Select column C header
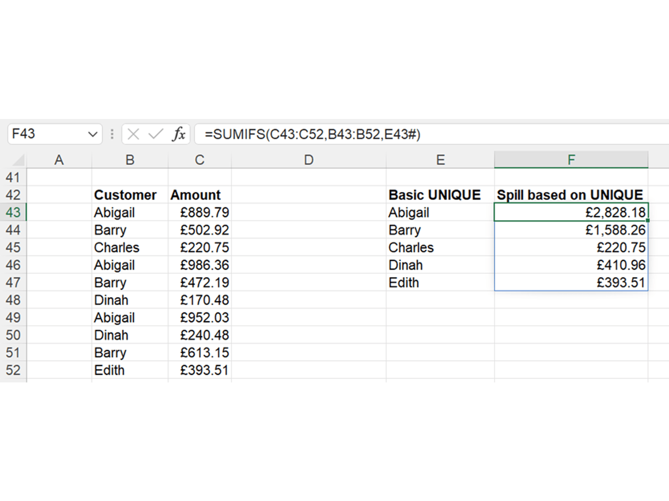This screenshot has width=669, height=501. [x=199, y=160]
